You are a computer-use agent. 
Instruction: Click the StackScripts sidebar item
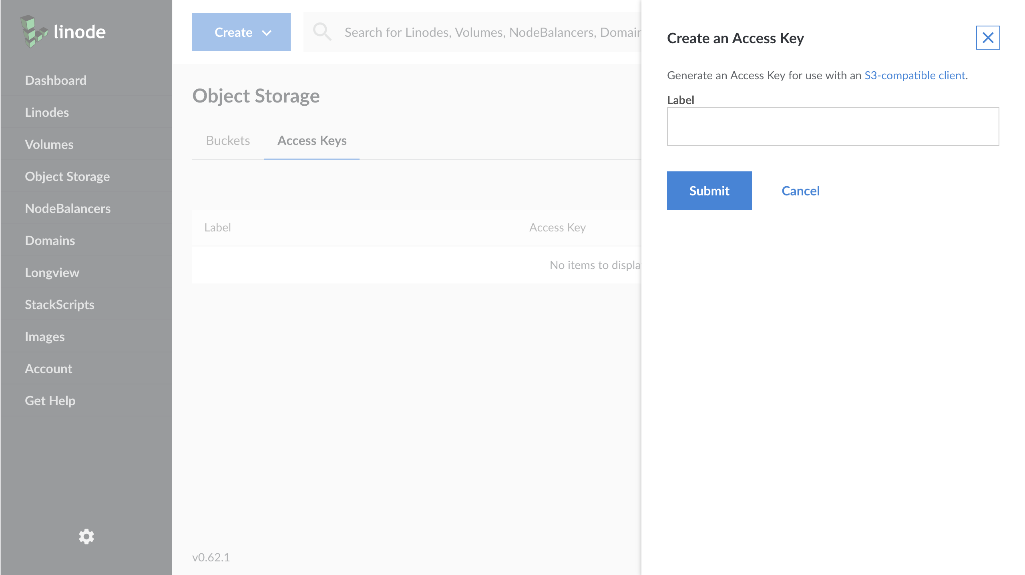pyautogui.click(x=59, y=305)
